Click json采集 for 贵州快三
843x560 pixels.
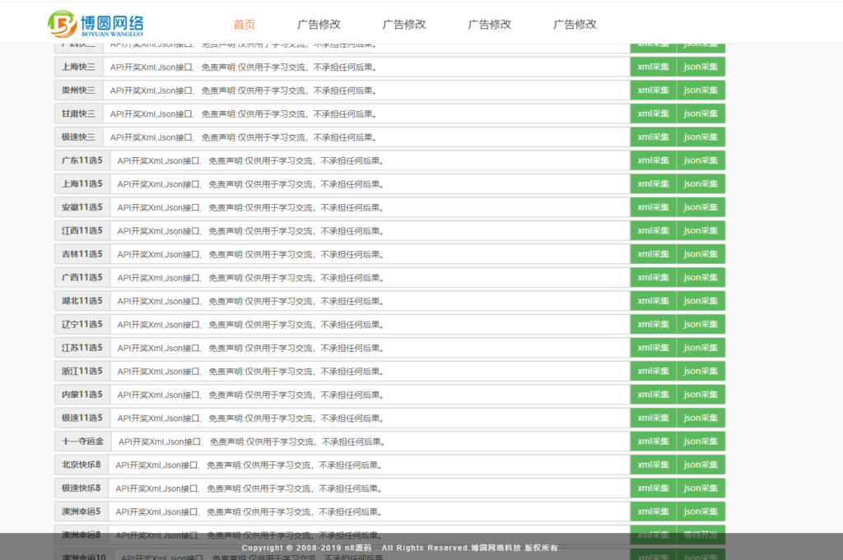tap(701, 90)
